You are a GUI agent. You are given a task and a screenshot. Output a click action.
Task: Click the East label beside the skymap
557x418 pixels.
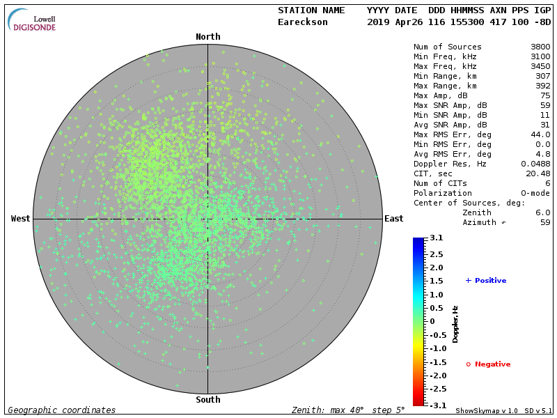pos(394,219)
